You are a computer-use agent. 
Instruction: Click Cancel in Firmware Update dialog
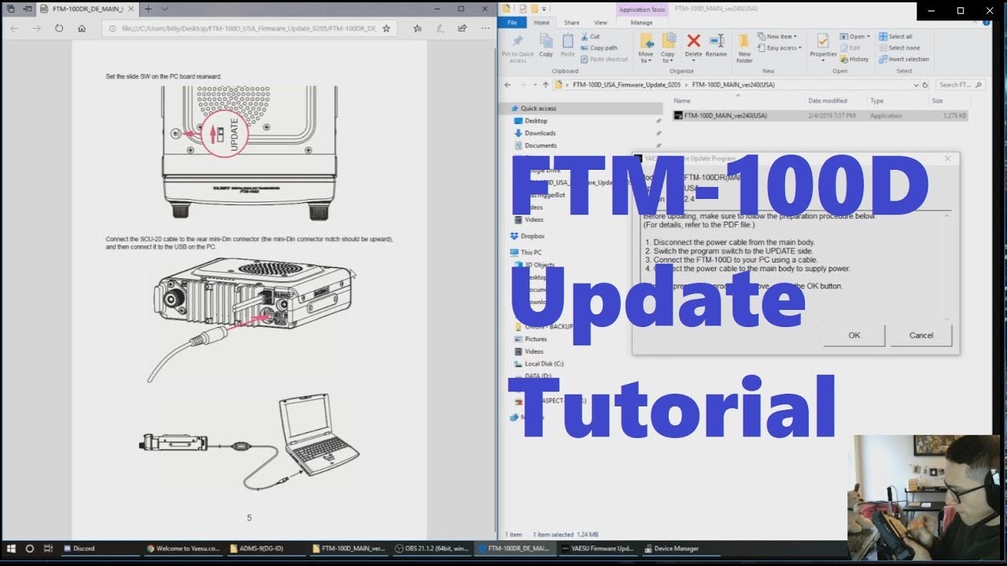(921, 335)
